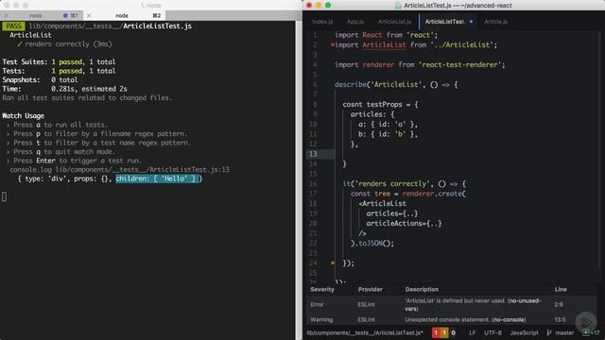Click the master branch name
The height and width of the screenshot is (340, 605).
pos(564,332)
